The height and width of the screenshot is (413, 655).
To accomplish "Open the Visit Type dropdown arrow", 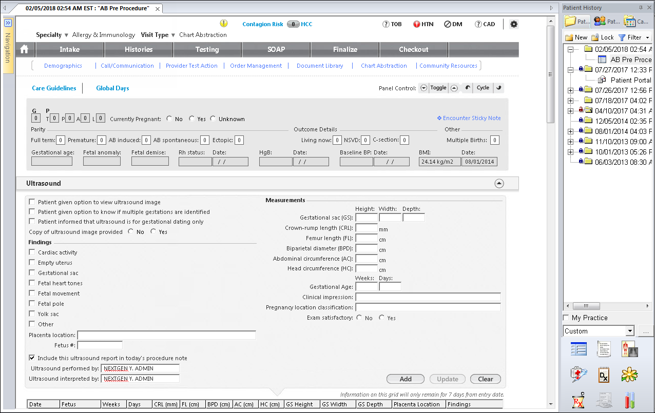I will click(x=173, y=35).
